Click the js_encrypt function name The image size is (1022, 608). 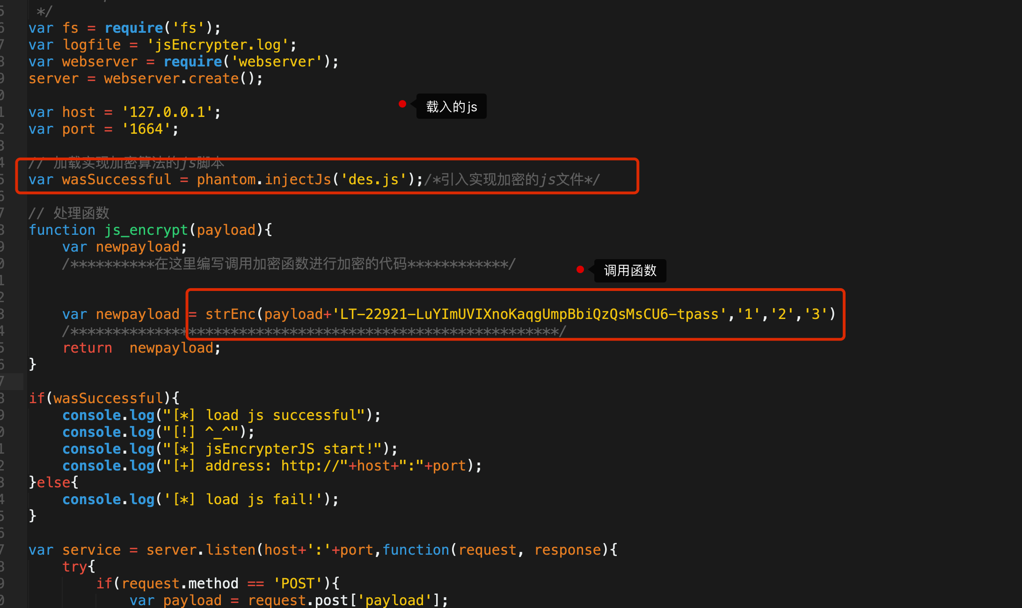click(x=146, y=230)
